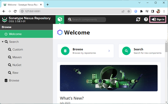Click the Welcome page hexagon icon
Image resolution: width=168 pixels, height=104 pixels.
pyautogui.click(x=60, y=32)
